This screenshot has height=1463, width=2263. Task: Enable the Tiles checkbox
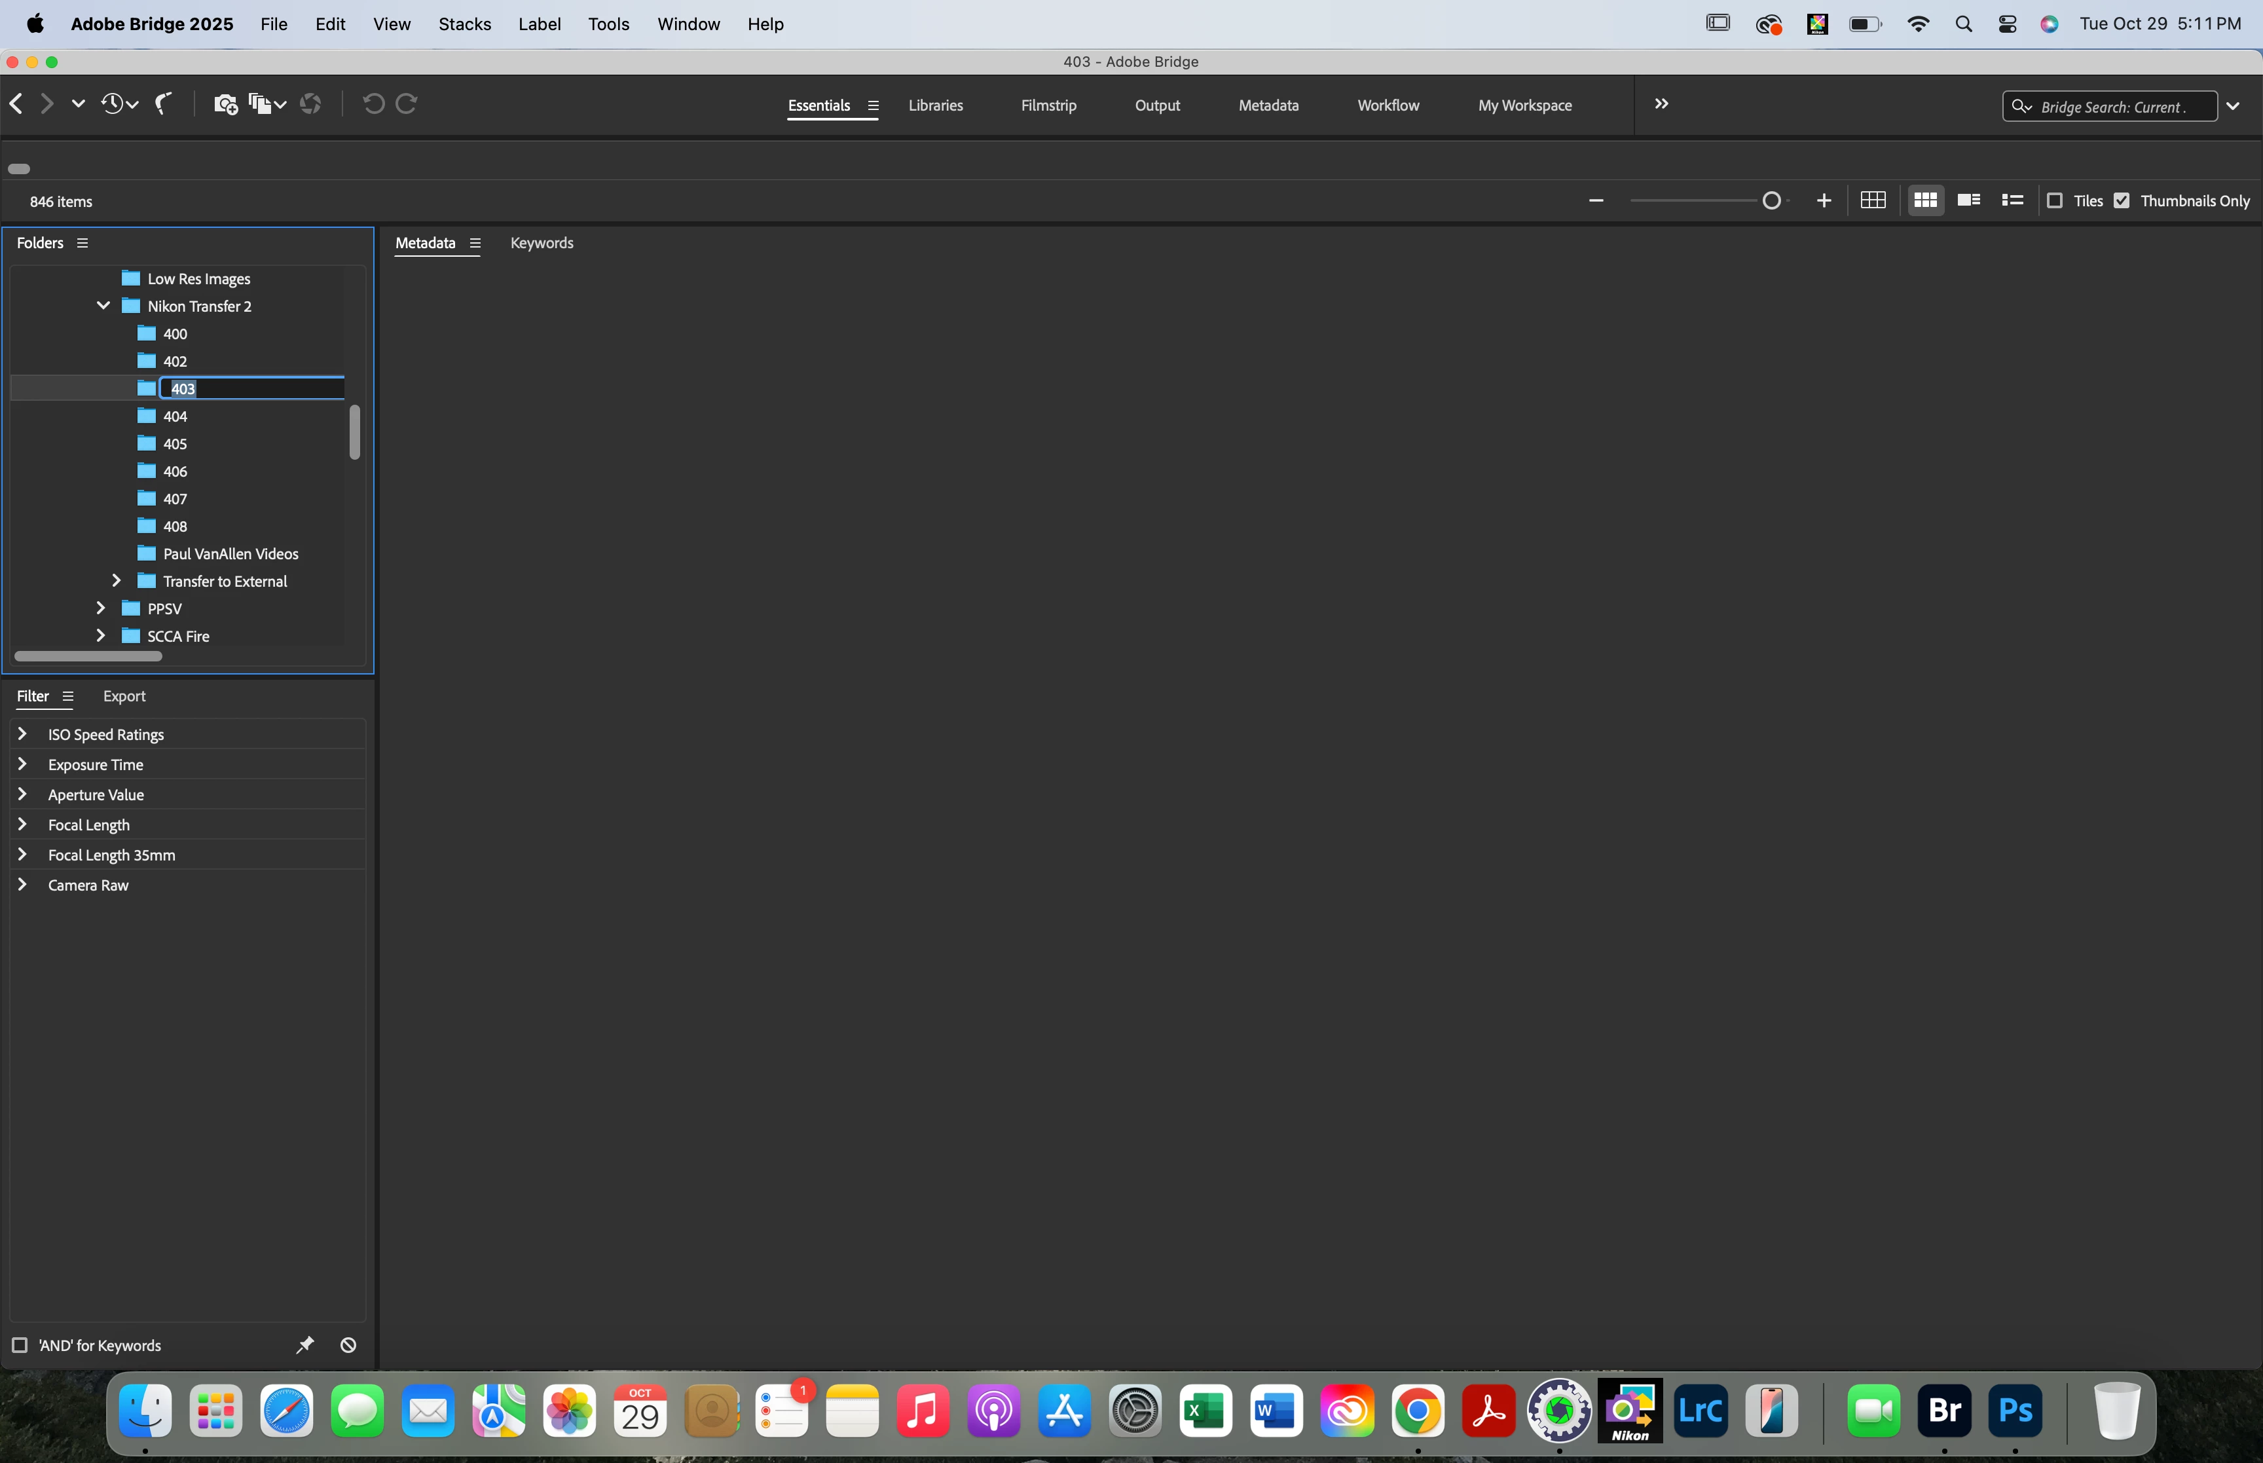click(2055, 200)
